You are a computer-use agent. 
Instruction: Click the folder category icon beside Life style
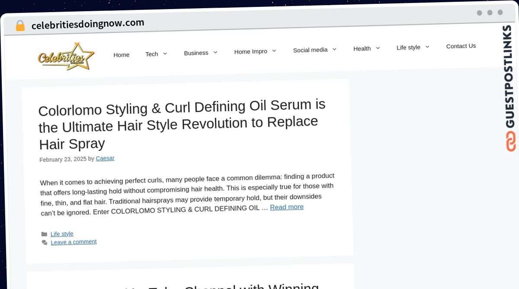[x=44, y=234]
